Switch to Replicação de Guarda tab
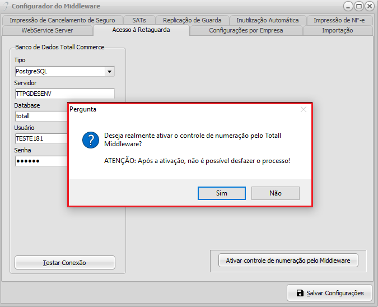This screenshot has width=378, height=307. 192,20
